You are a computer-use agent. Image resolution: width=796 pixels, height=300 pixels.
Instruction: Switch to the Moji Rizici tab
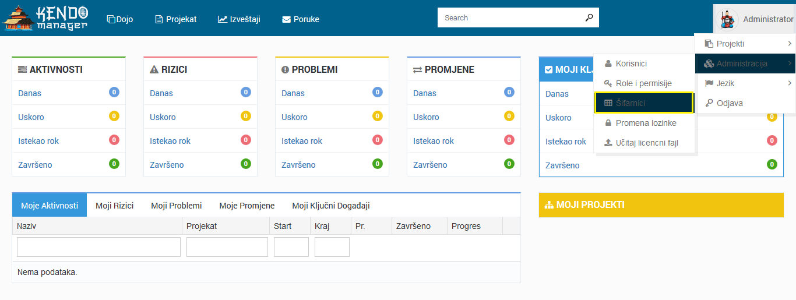115,206
